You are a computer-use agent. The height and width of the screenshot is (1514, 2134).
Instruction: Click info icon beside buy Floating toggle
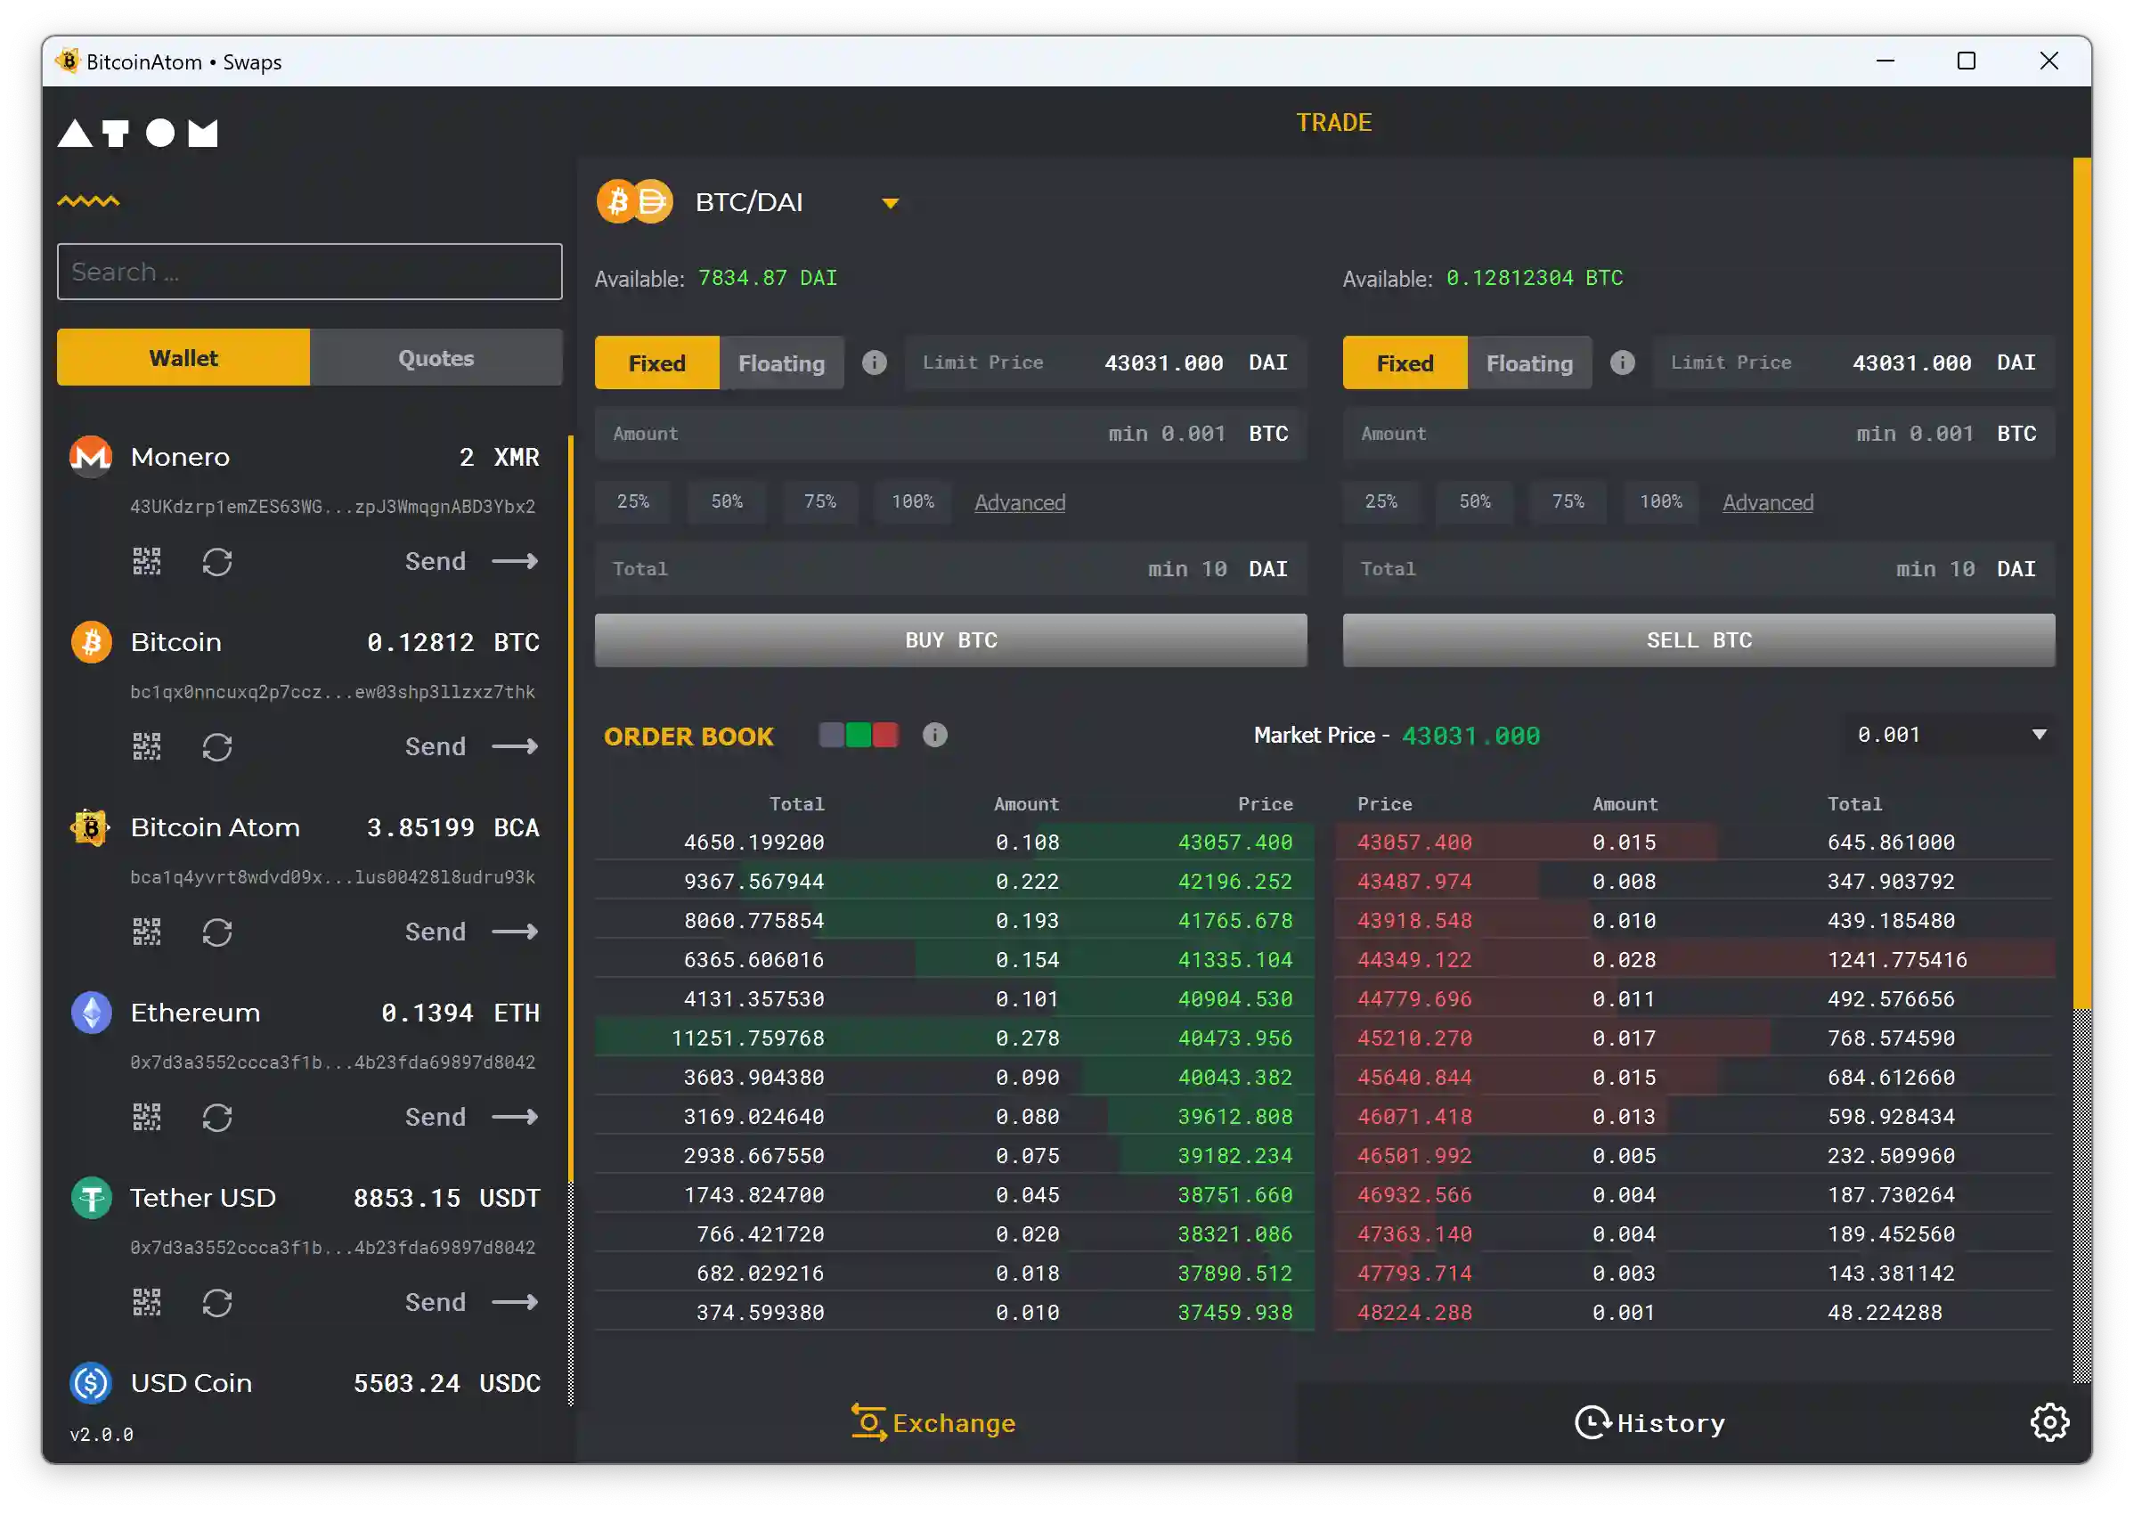[x=875, y=362]
